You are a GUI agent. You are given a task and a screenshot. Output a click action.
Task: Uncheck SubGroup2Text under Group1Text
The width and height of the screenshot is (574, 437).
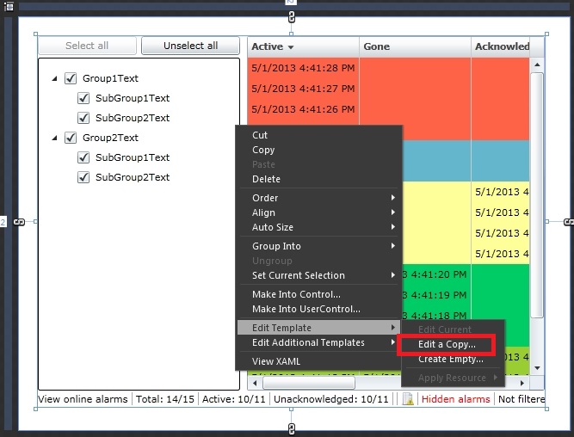(x=84, y=118)
